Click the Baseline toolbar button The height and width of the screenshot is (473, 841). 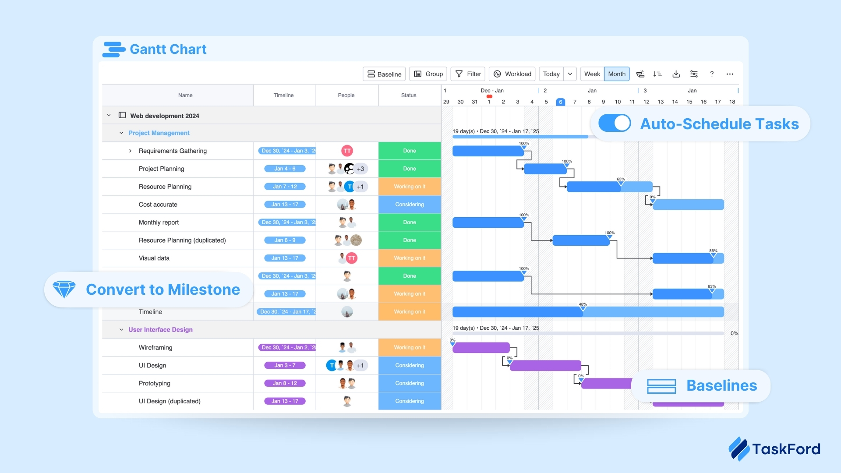[384, 74]
